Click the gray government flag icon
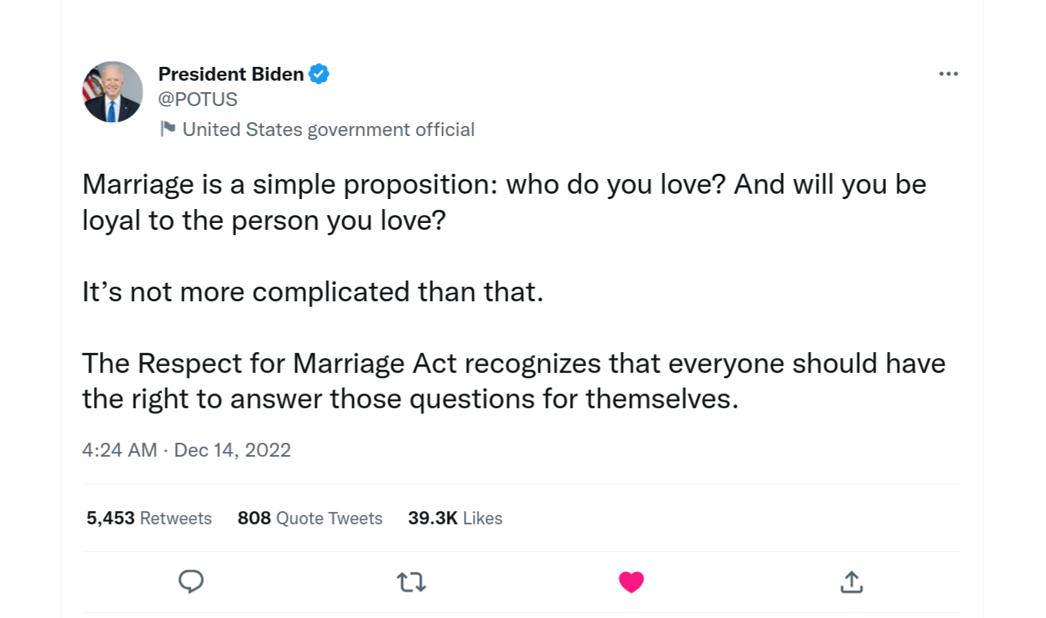 click(x=167, y=128)
